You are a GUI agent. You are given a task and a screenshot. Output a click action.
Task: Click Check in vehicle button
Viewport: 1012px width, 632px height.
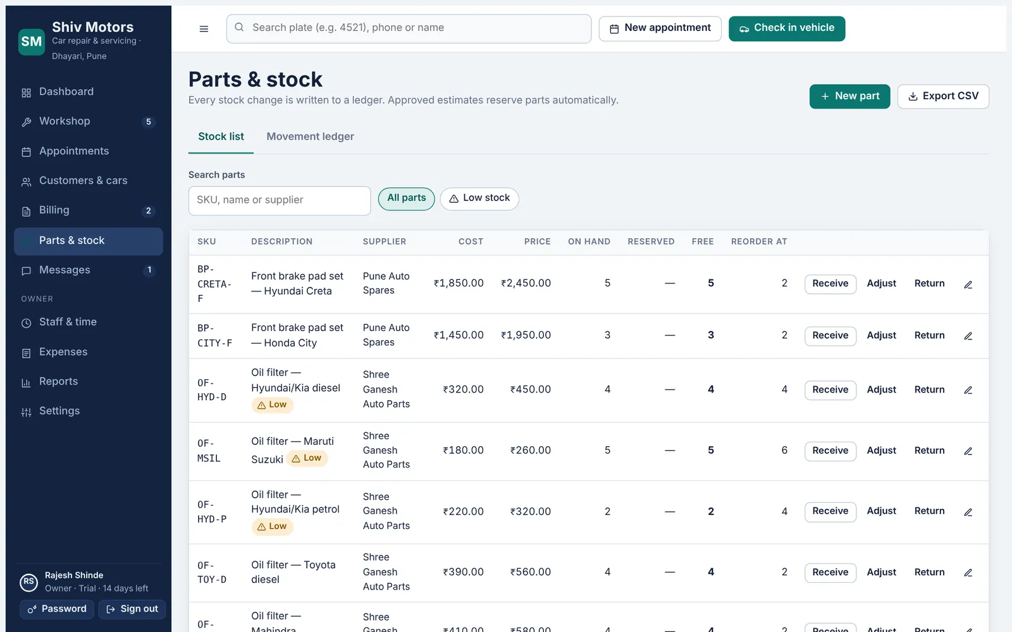pyautogui.click(x=787, y=28)
